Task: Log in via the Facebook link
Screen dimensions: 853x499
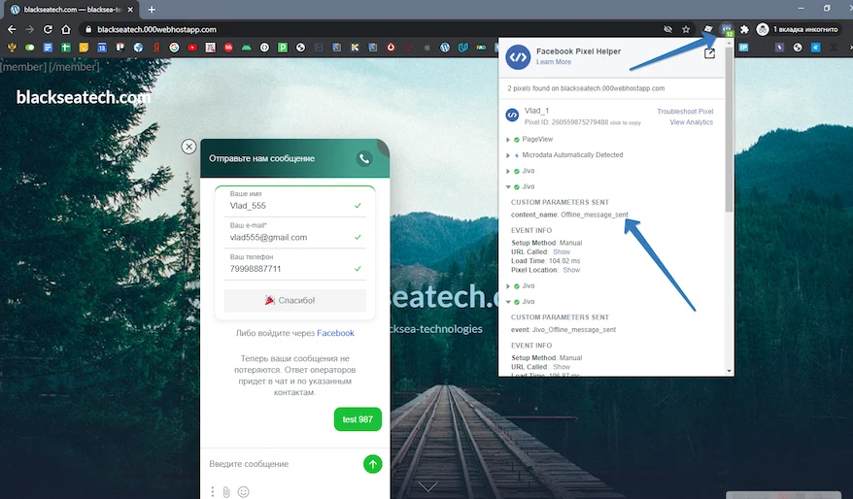Action: pyautogui.click(x=335, y=333)
